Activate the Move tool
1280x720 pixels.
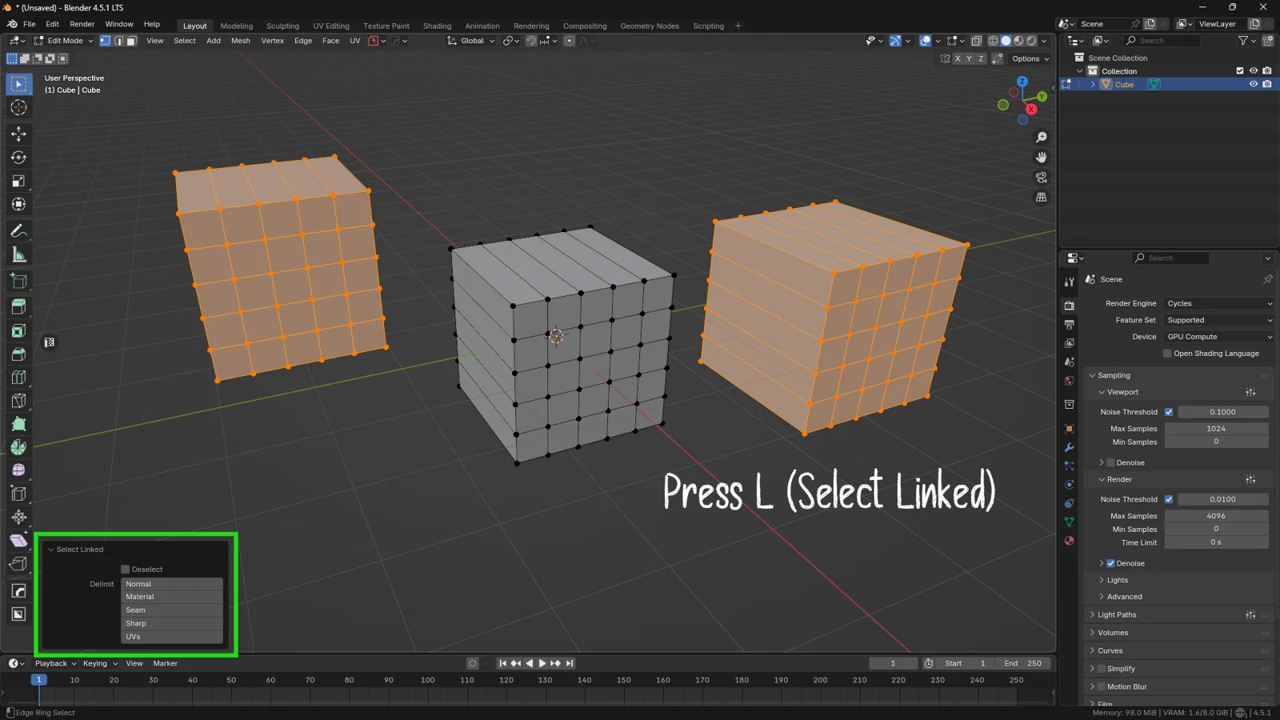point(18,134)
